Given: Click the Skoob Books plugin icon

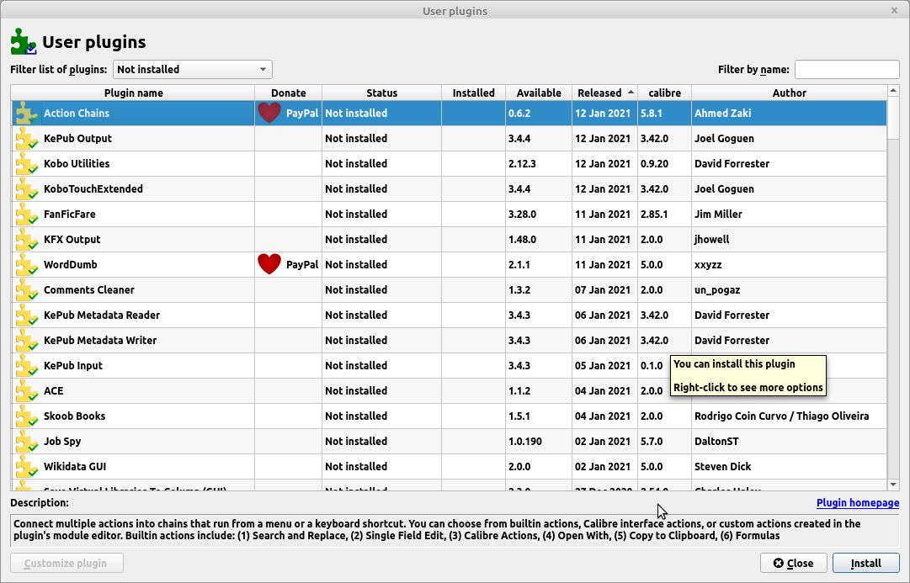Looking at the screenshot, I should [27, 416].
